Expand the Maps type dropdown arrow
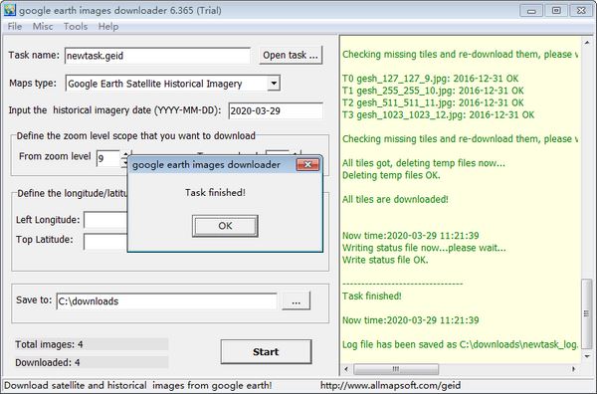597x394 pixels. pos(274,83)
